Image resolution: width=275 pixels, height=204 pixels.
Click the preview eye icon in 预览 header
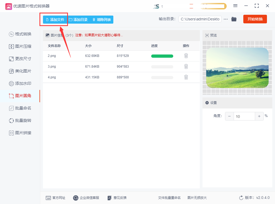click(x=207, y=35)
